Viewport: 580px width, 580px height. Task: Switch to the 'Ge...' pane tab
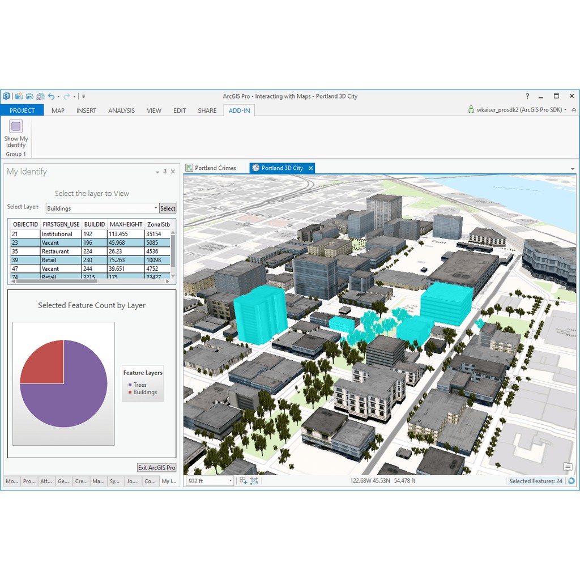[x=63, y=481]
